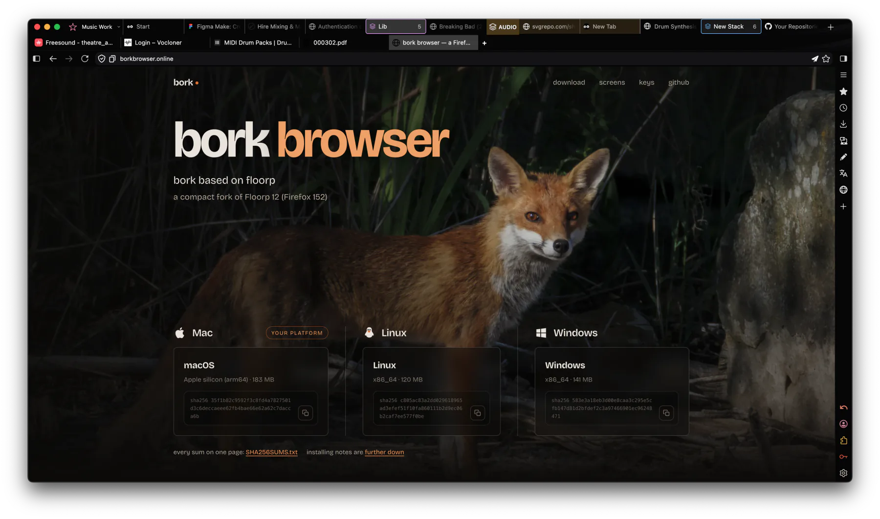Expand the Lib tab stack
This screenshot has height=519, width=880.
click(x=396, y=26)
